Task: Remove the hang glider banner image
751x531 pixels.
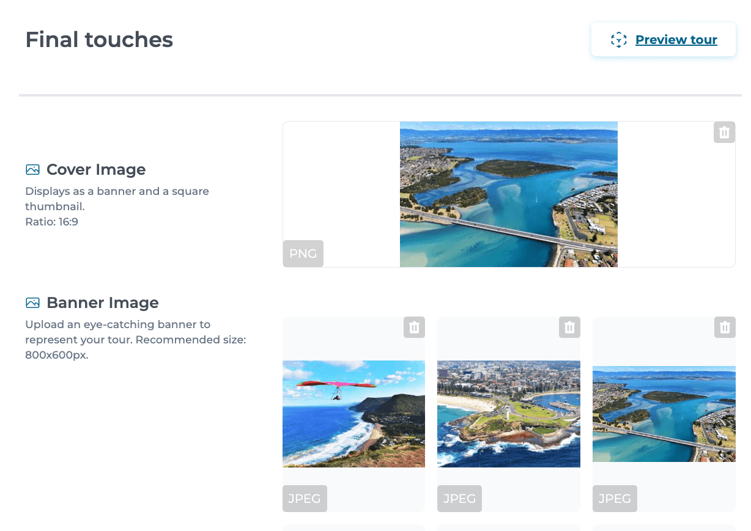Action: [x=414, y=328]
